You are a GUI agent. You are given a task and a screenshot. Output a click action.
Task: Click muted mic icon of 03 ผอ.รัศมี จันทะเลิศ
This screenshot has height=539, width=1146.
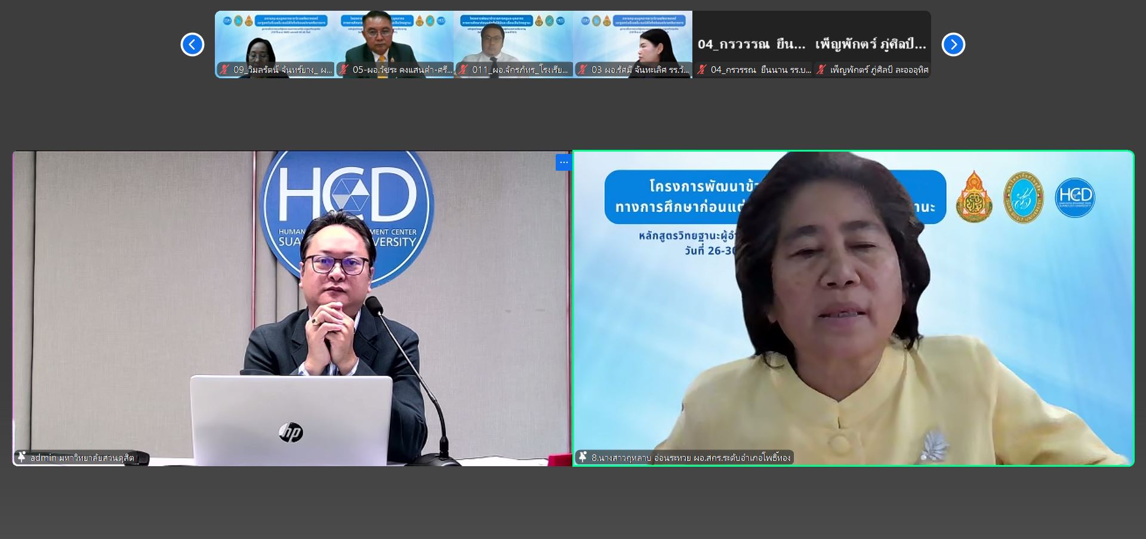[x=583, y=70]
